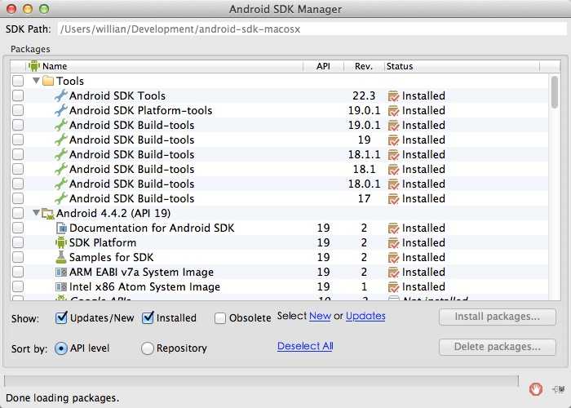Screen dimensions: 571x408
Task: Click the Updates link
Action: pos(365,316)
